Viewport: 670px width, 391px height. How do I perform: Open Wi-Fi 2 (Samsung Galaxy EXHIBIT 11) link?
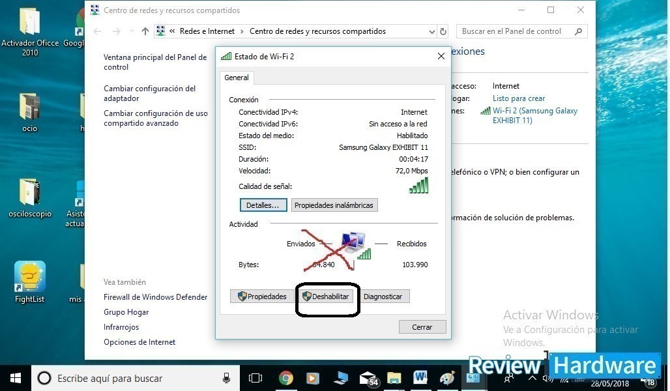tap(534, 115)
